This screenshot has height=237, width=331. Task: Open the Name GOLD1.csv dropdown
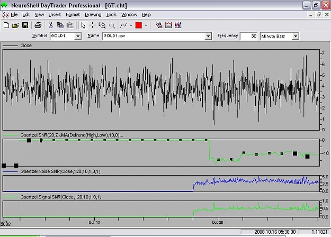[208, 36]
